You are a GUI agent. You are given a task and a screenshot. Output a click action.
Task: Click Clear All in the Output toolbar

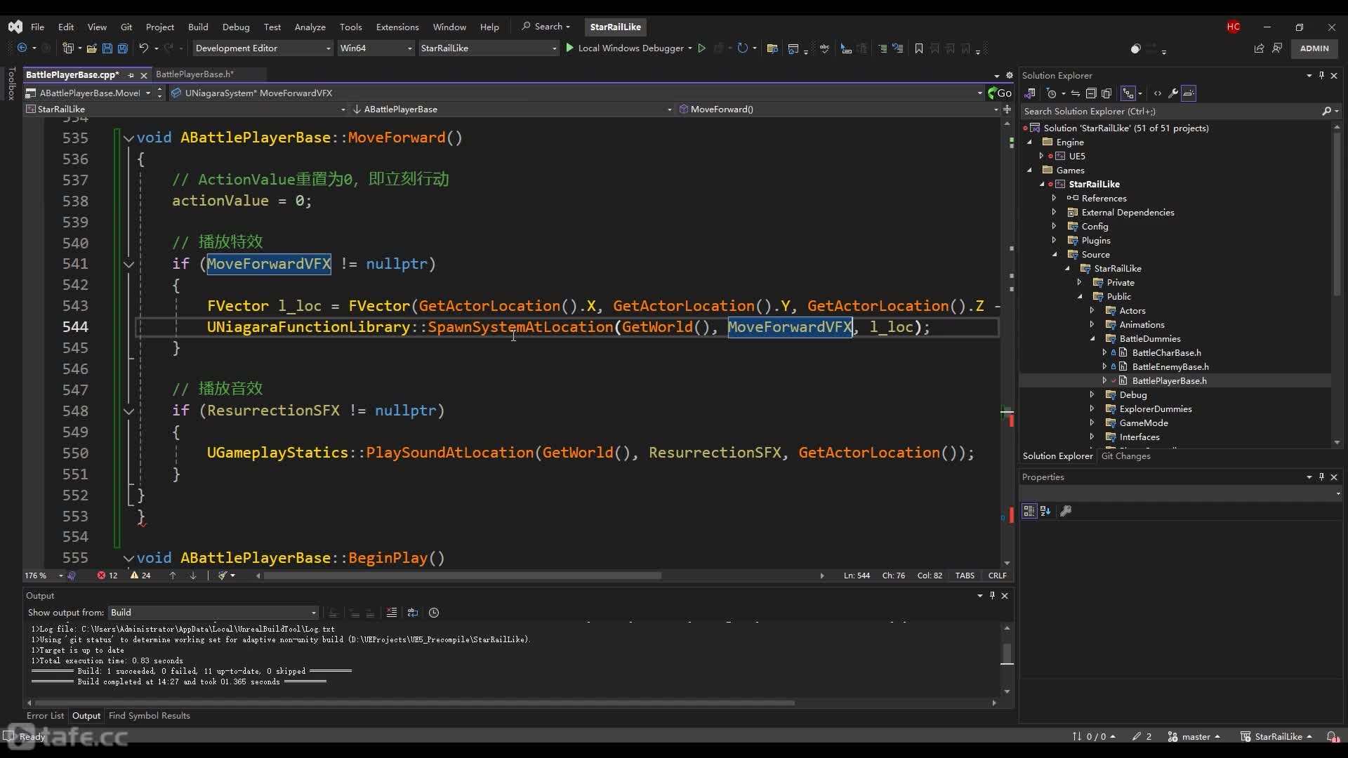point(392,613)
